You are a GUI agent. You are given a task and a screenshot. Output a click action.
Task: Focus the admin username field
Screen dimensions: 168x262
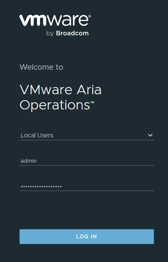(x=87, y=161)
